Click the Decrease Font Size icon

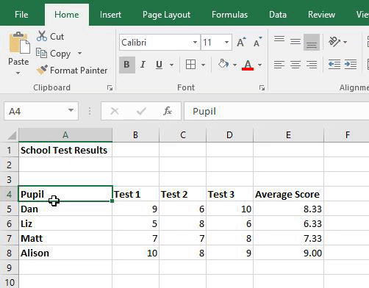point(257,43)
